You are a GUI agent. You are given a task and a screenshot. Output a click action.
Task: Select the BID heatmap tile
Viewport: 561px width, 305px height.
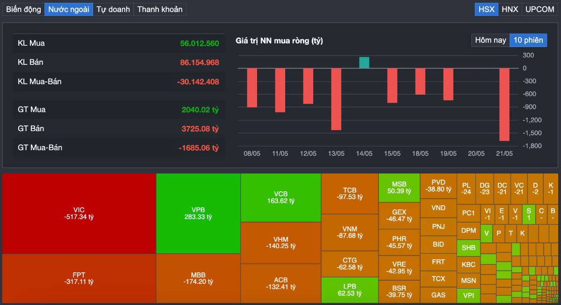coord(439,244)
